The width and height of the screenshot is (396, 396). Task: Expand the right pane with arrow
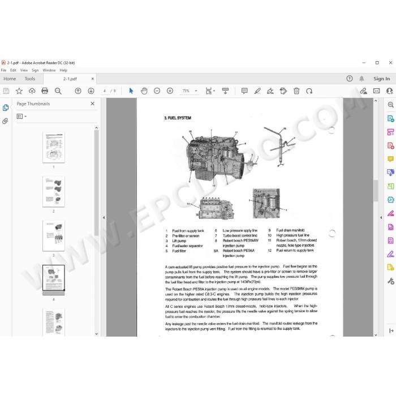click(381, 217)
